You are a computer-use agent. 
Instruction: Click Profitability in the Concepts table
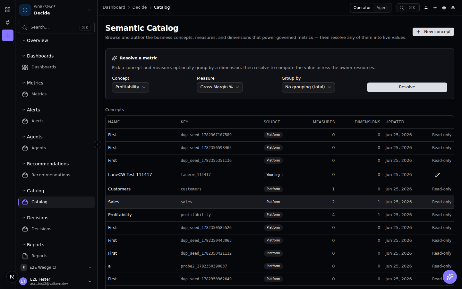point(120,215)
